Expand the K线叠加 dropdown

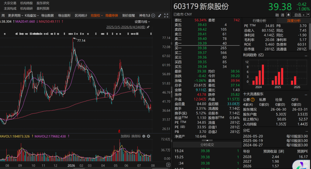coord(32,15)
